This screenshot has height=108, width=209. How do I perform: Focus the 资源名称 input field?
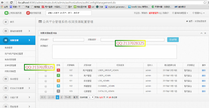coord(69,40)
